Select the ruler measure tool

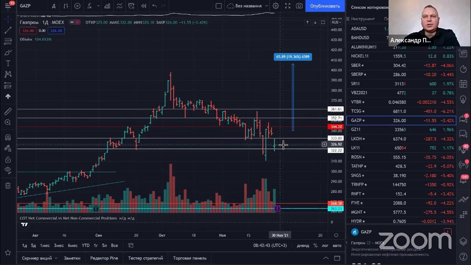tap(8, 111)
